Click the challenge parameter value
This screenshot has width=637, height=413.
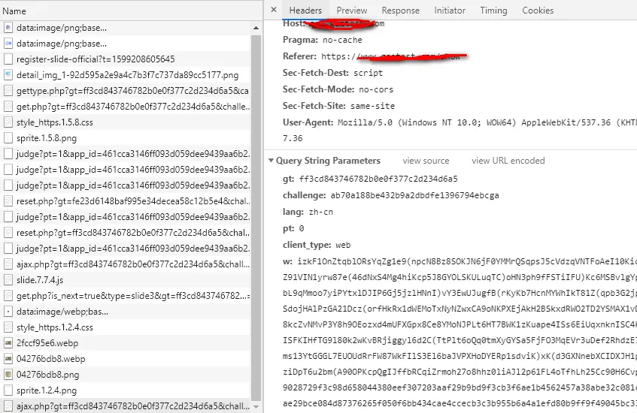(414, 195)
